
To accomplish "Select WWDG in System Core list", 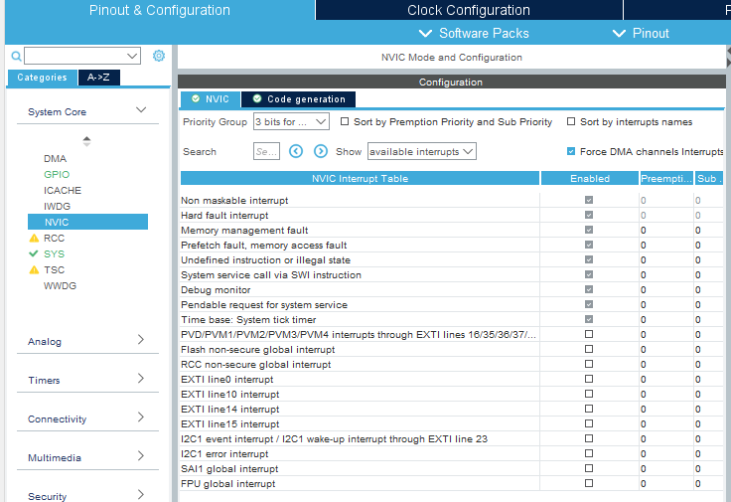I will 60,285.
